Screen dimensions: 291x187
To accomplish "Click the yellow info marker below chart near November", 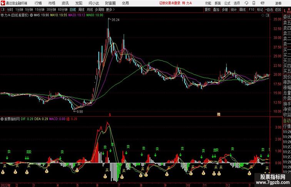I will tap(219, 114).
